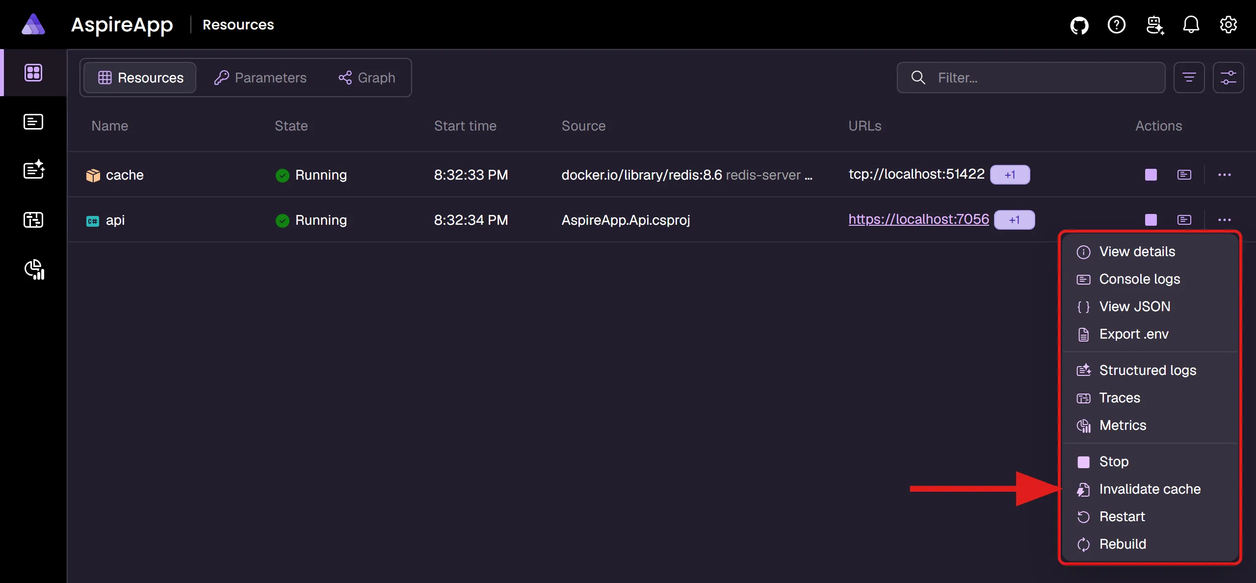Image resolution: width=1256 pixels, height=583 pixels.
Task: Choose View JSON from menu
Action: (x=1150, y=307)
